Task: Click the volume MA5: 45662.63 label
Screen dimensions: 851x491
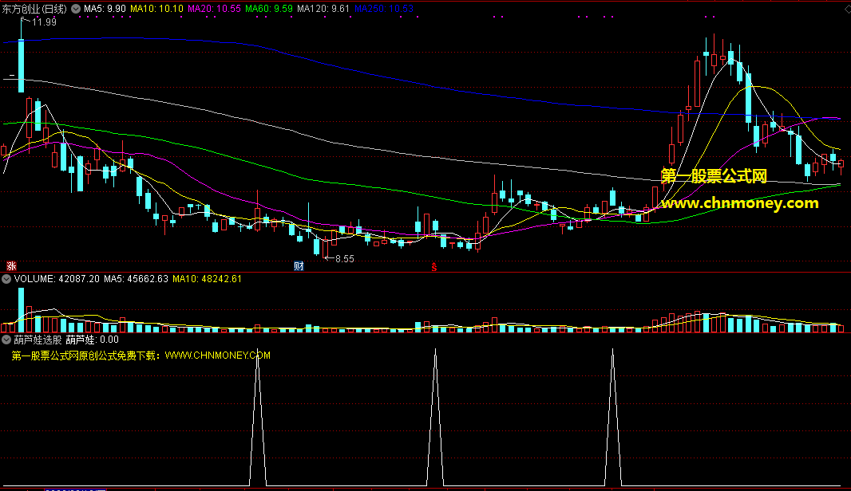Action: [x=136, y=279]
